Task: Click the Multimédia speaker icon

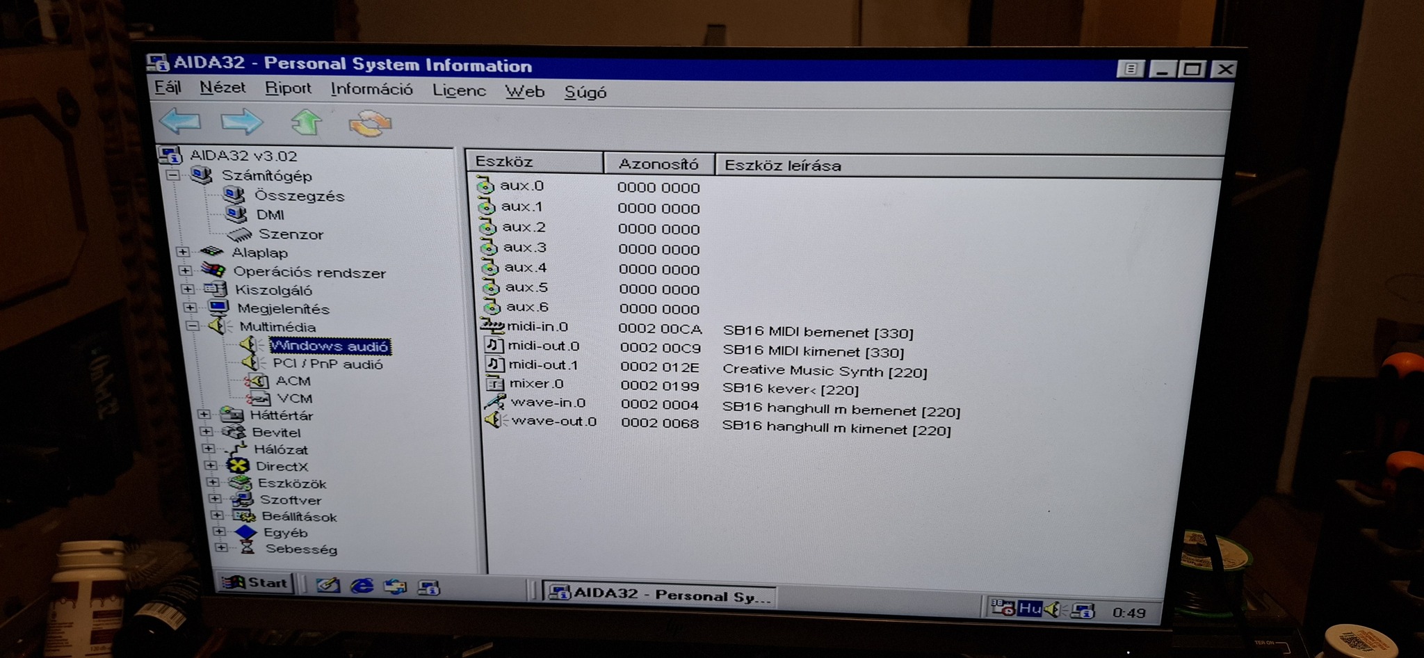Action: [218, 326]
